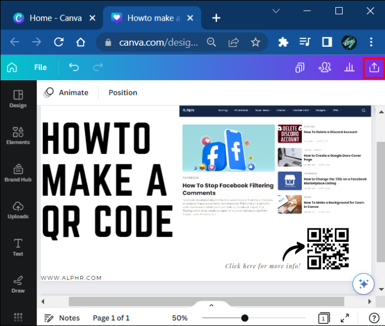Click the site lock icon
The image size is (385, 326).
[x=108, y=42]
